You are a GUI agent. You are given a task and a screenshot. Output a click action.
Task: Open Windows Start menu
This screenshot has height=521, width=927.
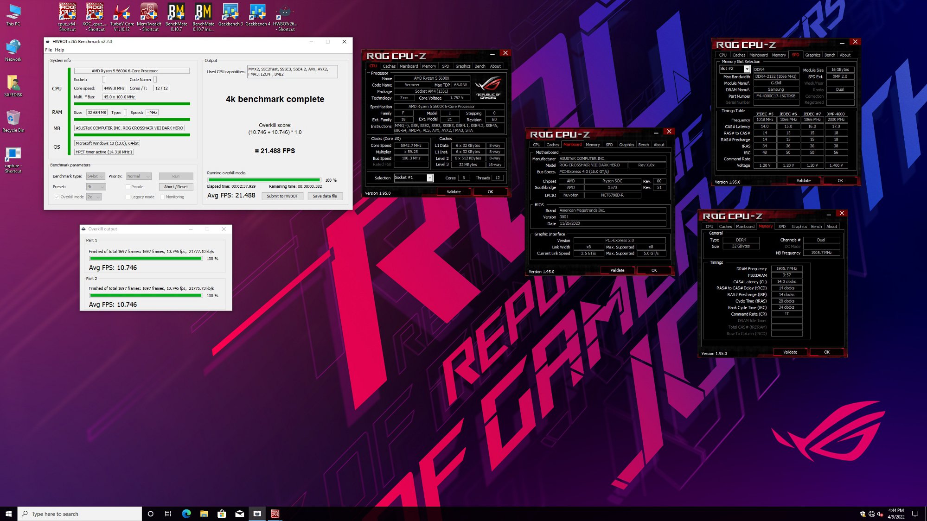pos(8,514)
